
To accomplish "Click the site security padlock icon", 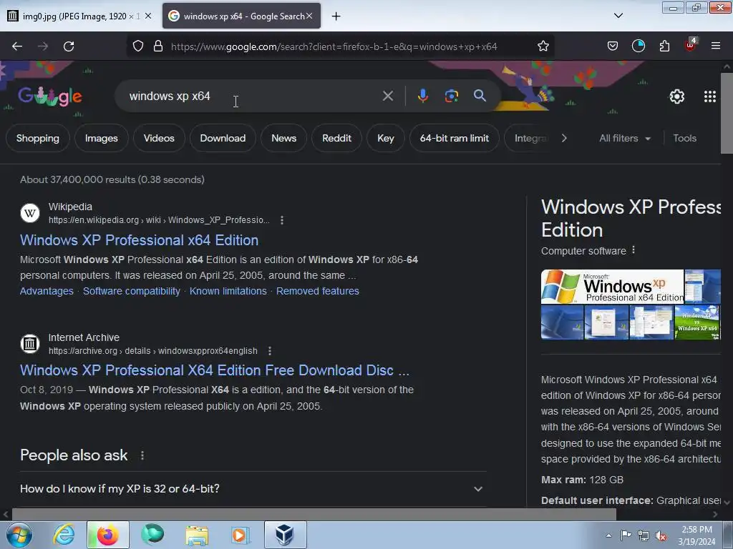I will (x=158, y=46).
